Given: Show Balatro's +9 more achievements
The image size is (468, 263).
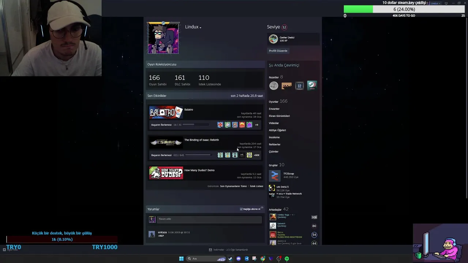Looking at the screenshot, I should [x=257, y=125].
